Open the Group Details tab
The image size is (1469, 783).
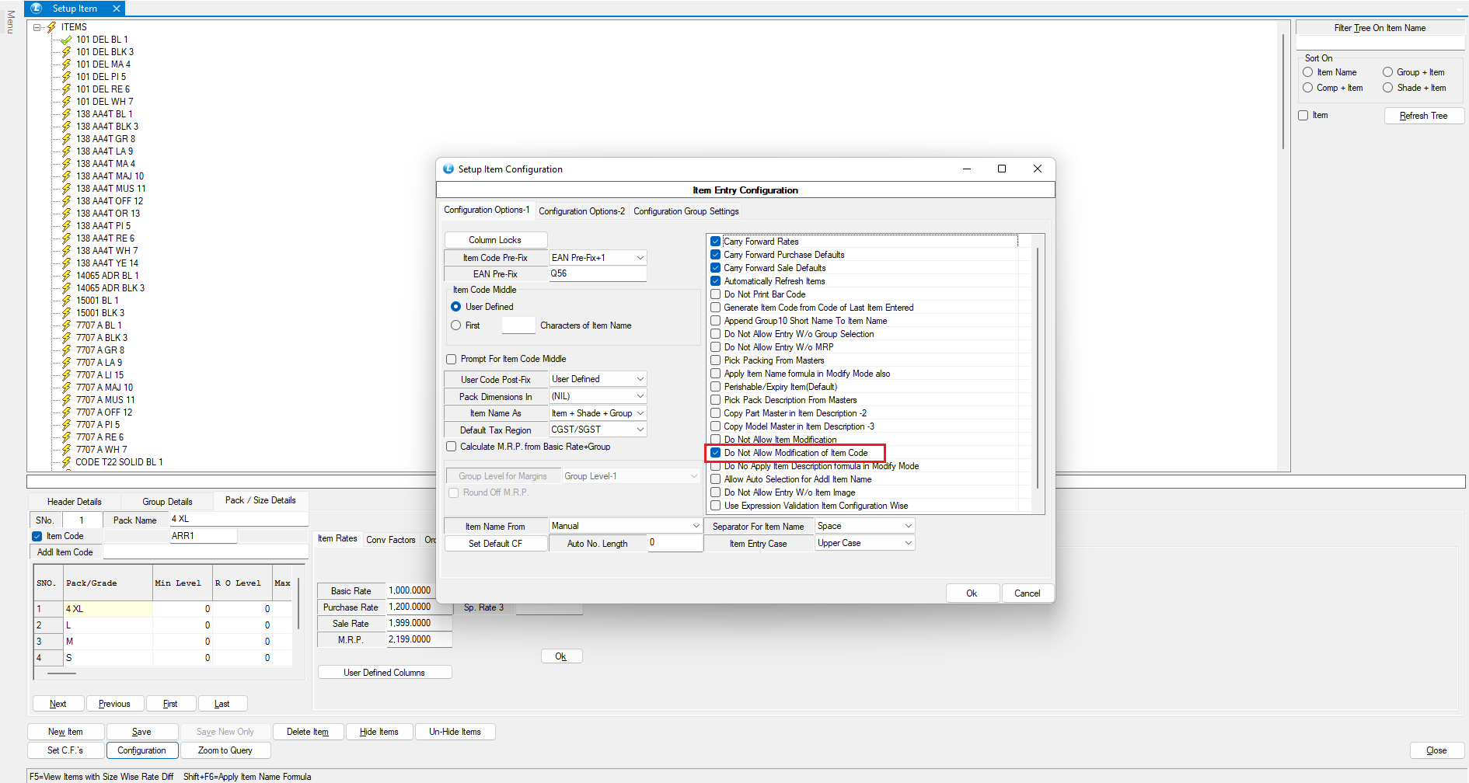[x=167, y=502]
